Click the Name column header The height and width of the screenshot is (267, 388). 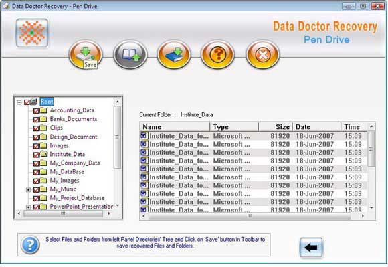click(x=175, y=127)
